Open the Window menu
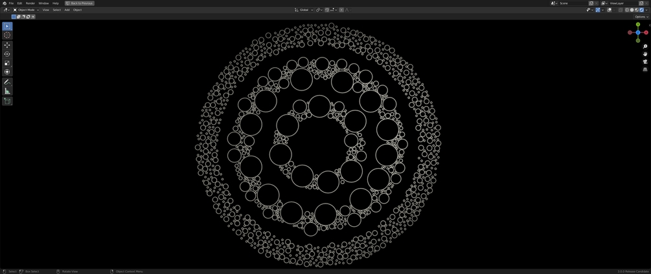 [x=43, y=3]
